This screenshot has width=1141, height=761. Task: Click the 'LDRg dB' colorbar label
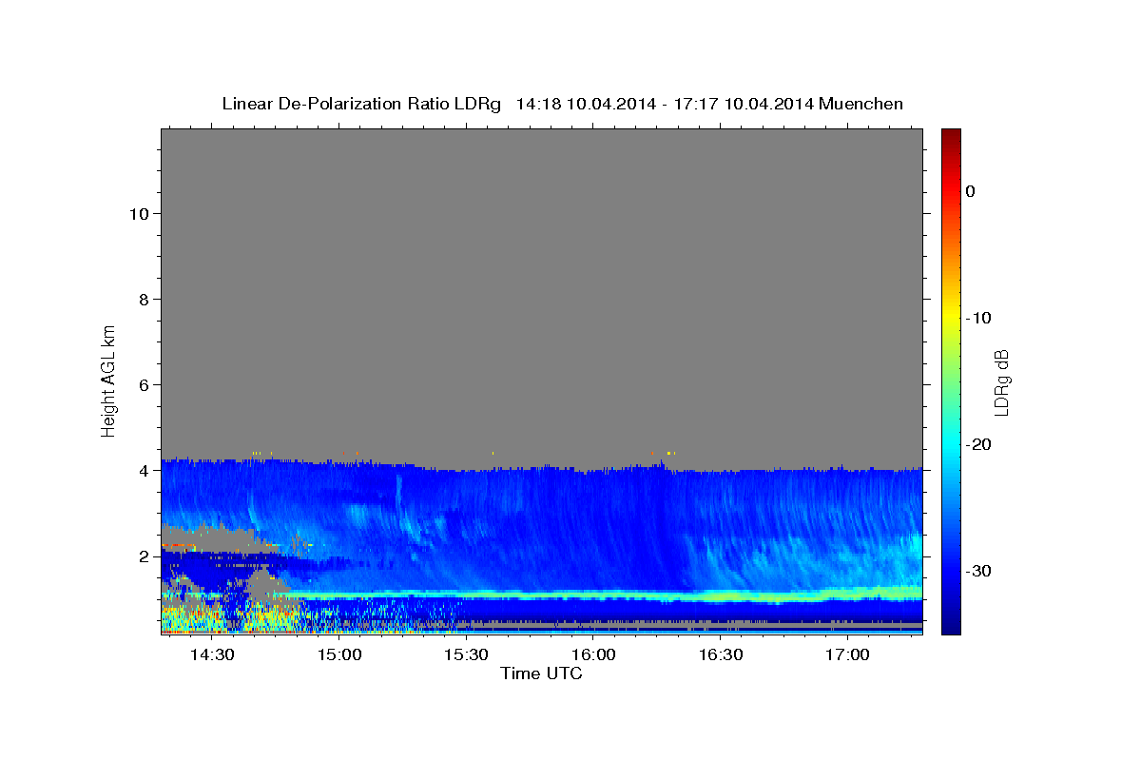tap(1000, 381)
